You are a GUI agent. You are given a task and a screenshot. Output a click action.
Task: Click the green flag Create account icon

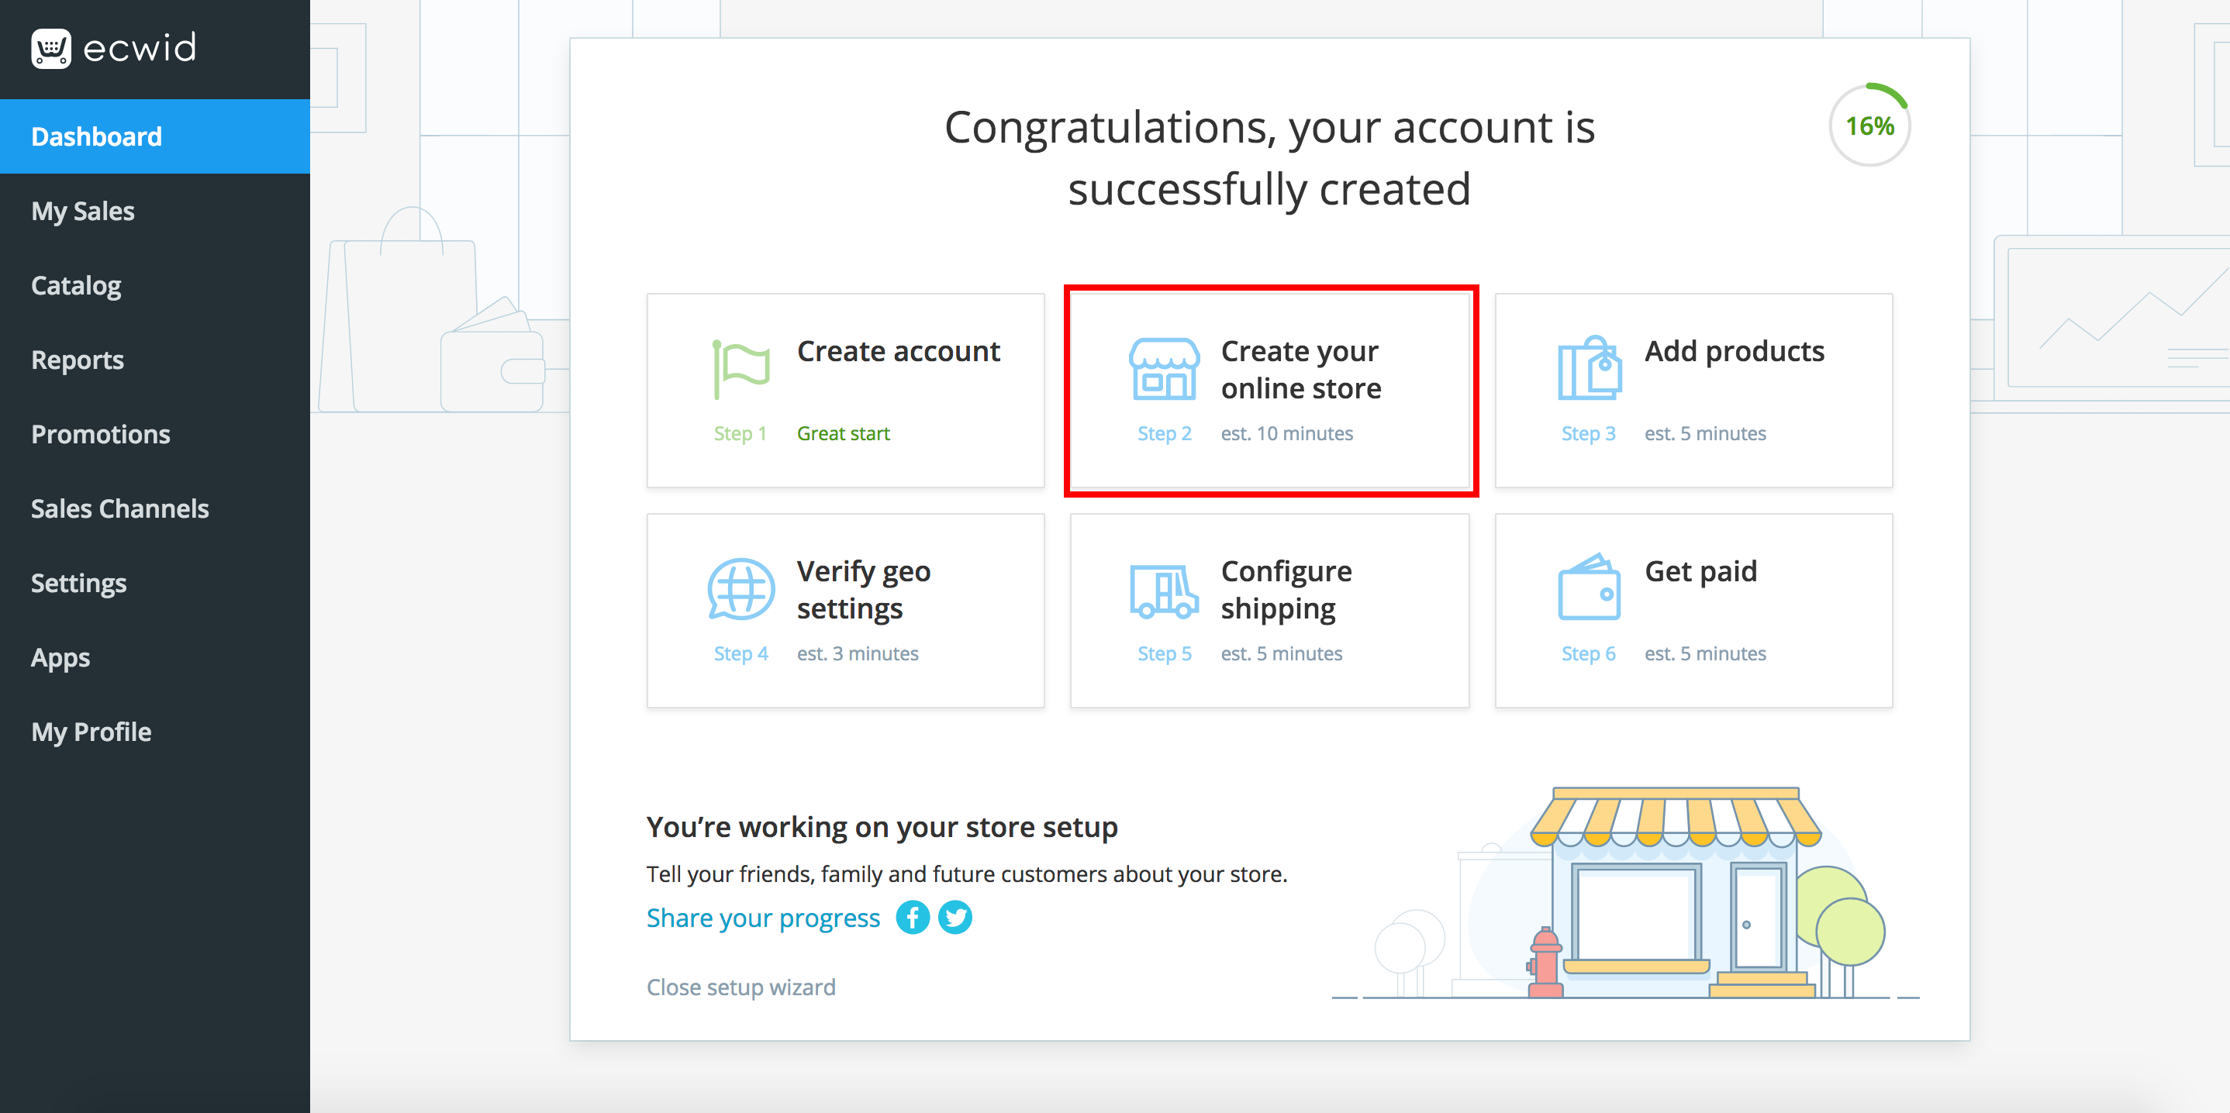pos(740,370)
